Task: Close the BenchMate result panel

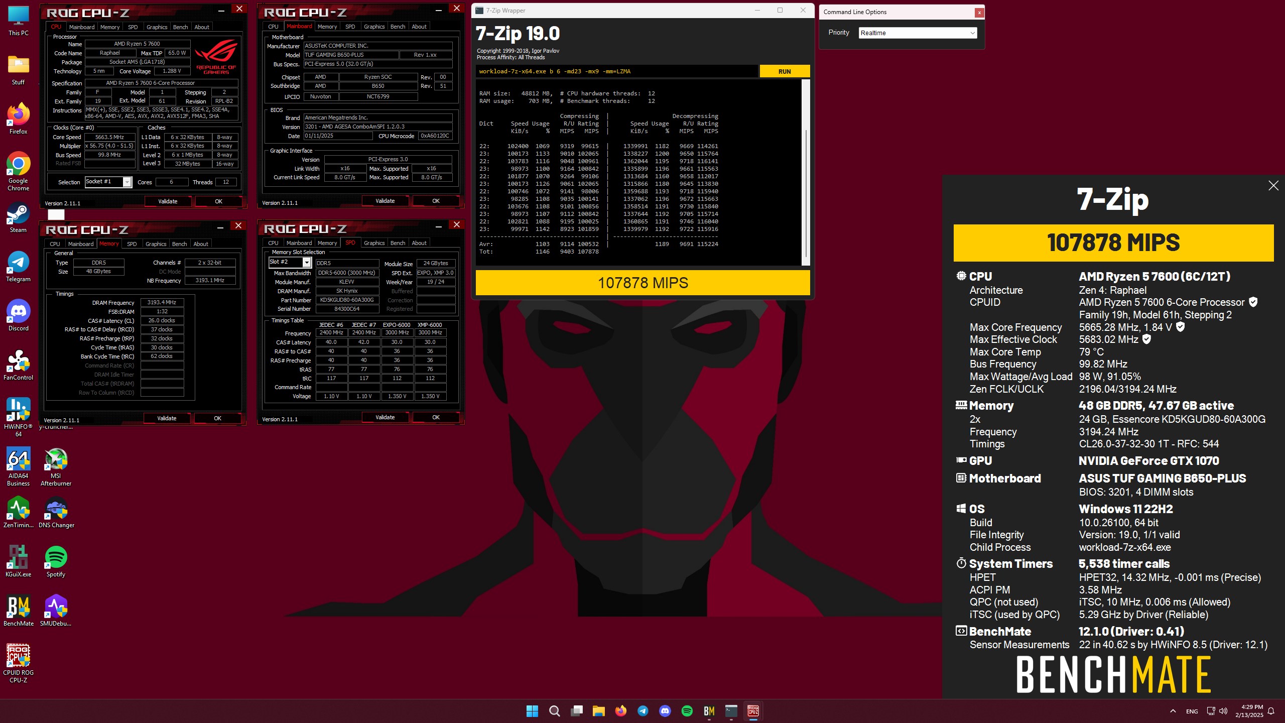Action: (x=1273, y=186)
